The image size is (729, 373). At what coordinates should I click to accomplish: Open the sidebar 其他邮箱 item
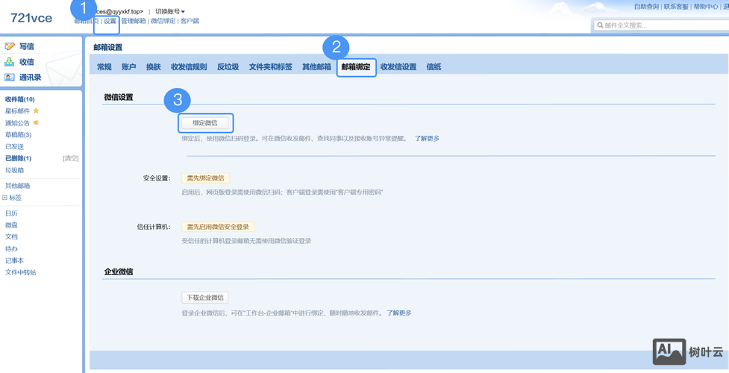pyautogui.click(x=17, y=186)
